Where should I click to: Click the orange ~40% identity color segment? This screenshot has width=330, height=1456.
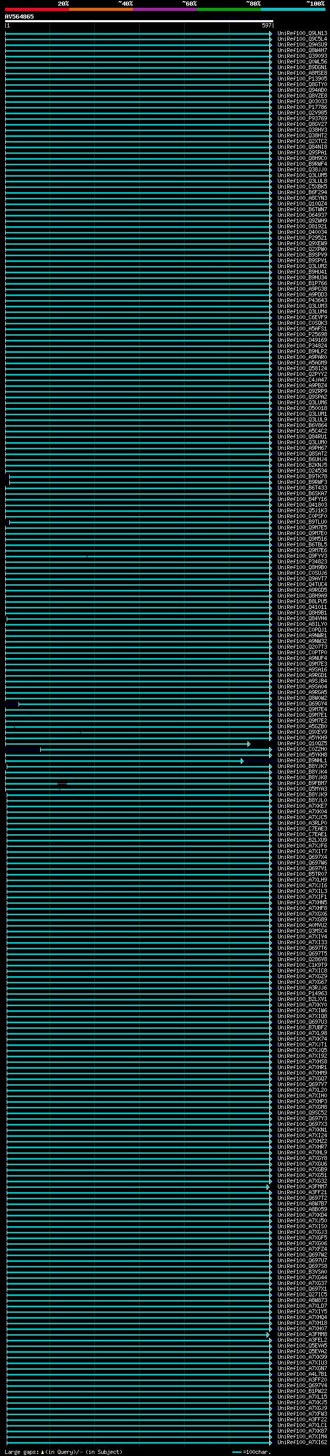point(101,9)
